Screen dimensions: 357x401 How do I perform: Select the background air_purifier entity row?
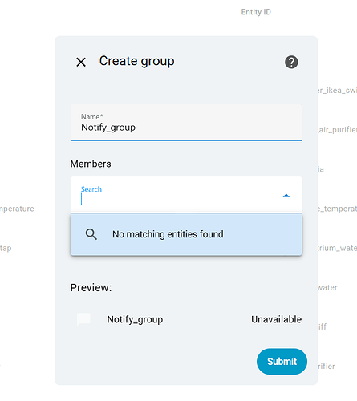click(x=337, y=130)
